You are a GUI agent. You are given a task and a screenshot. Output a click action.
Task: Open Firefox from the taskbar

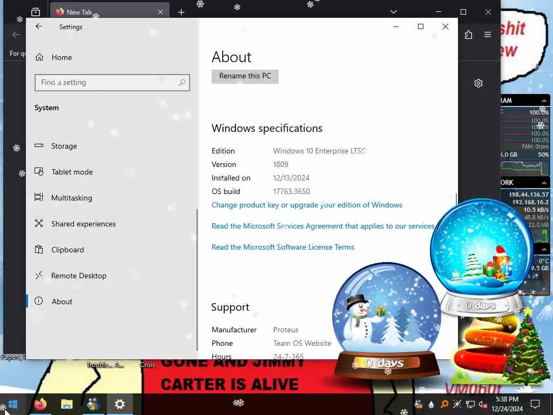tap(40, 404)
